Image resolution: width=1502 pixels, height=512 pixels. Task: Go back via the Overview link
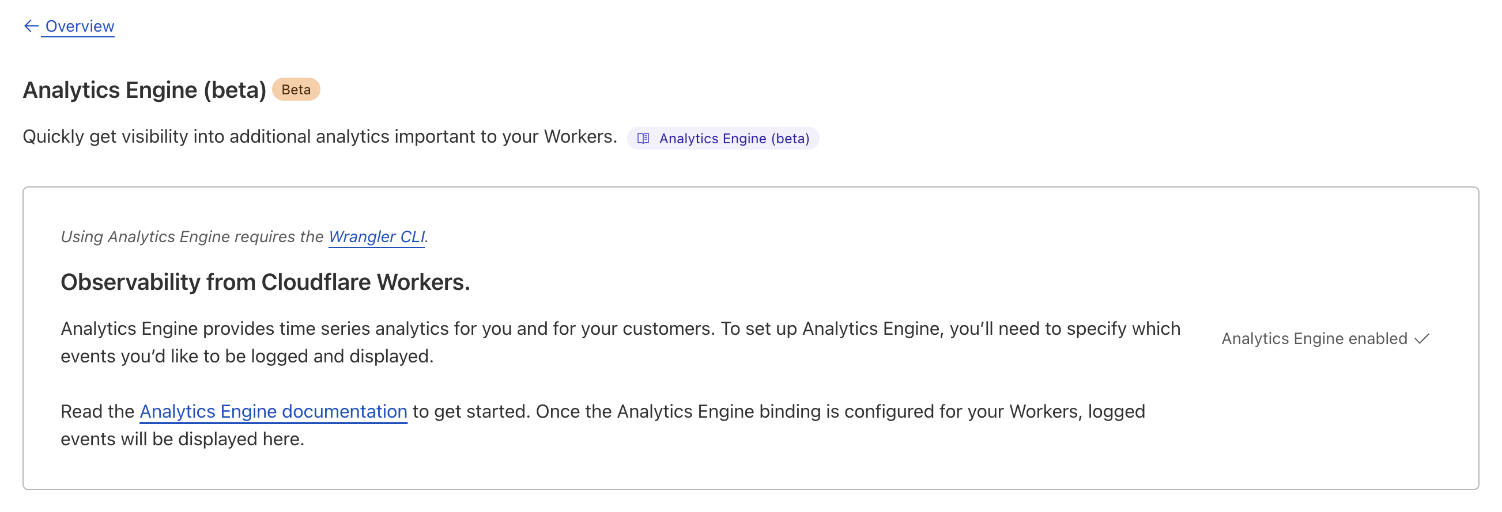tap(80, 26)
